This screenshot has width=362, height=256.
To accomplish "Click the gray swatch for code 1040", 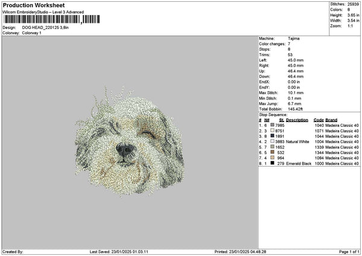I will tap(273, 125).
